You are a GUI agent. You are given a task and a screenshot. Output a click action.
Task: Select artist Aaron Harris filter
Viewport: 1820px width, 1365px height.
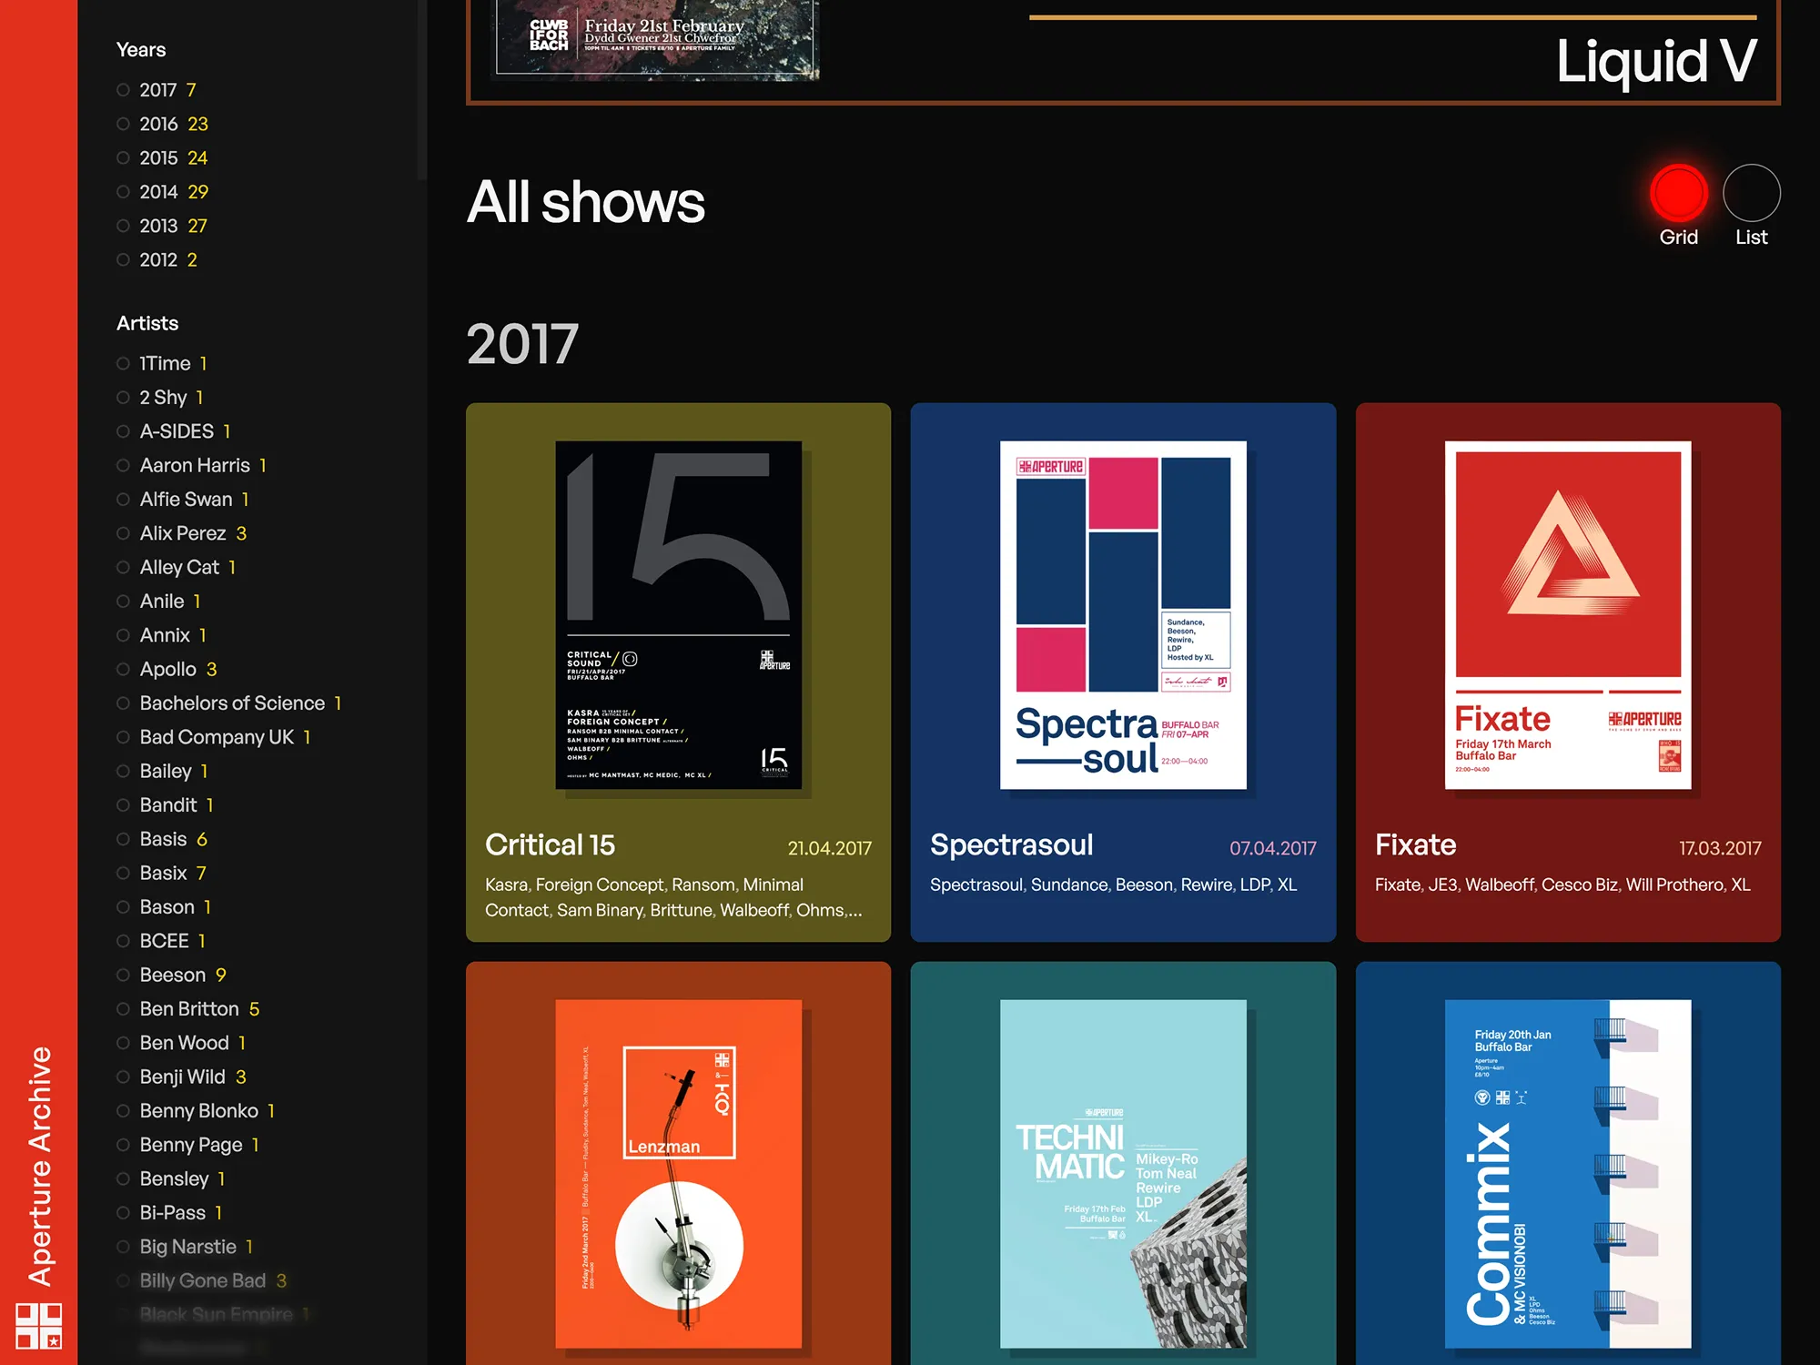[x=192, y=465]
